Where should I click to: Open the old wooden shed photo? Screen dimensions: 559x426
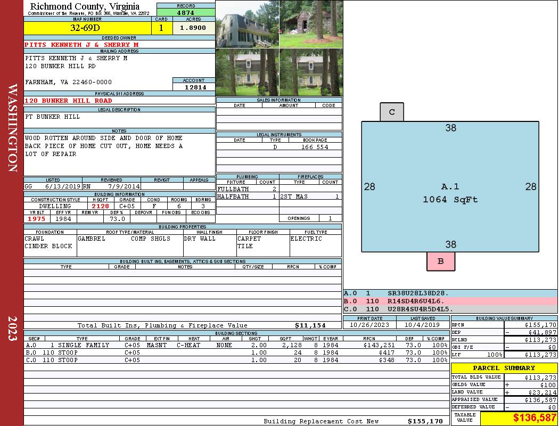[x=311, y=24]
